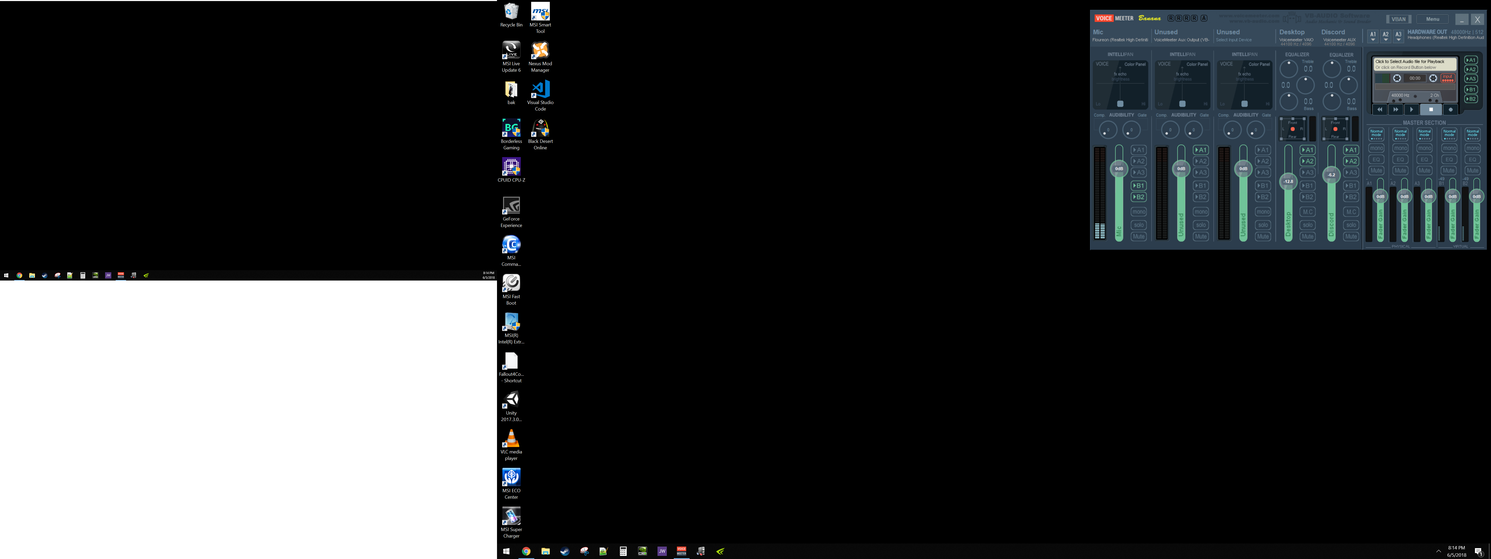Click the Desktop strip -12.8 fader knob
The width and height of the screenshot is (1491, 559).
point(1288,181)
